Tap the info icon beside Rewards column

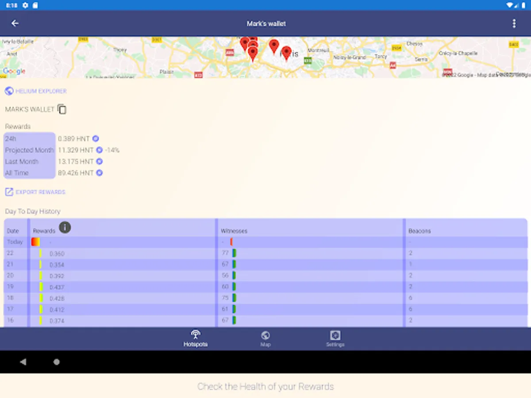[x=65, y=227]
